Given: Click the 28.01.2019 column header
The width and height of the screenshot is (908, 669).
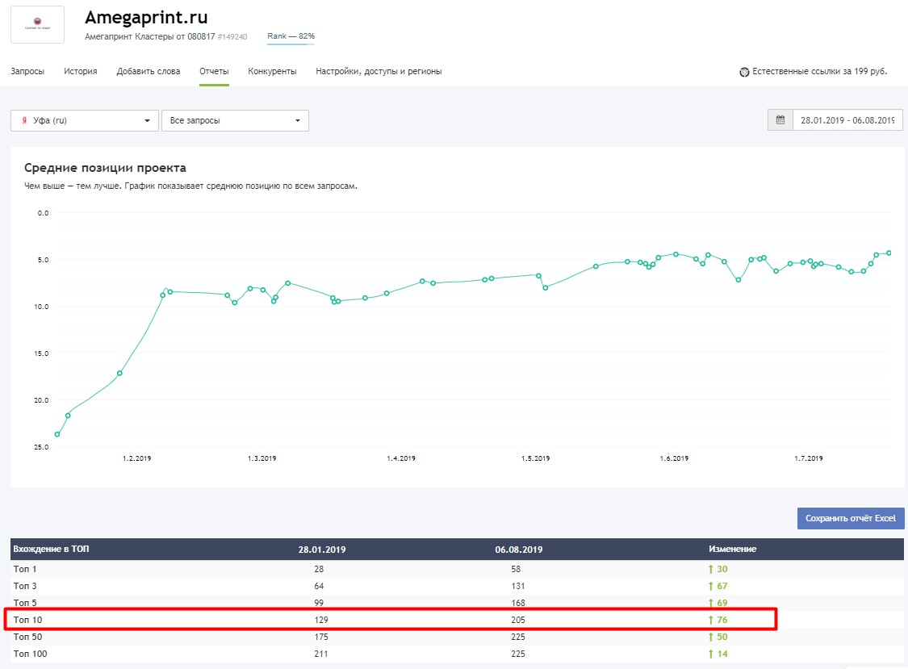Looking at the screenshot, I should tap(322, 549).
